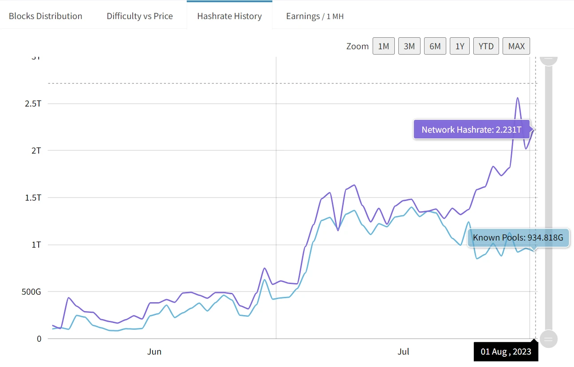Set chart zoom to 3M

click(x=409, y=46)
